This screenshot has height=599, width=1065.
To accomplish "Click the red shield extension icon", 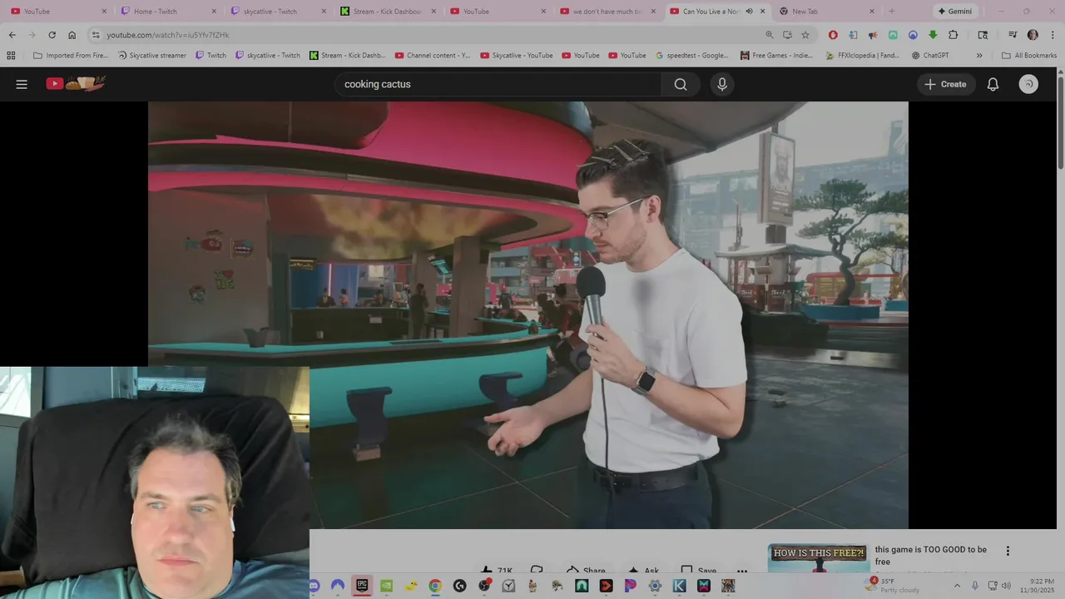I will [x=833, y=35].
